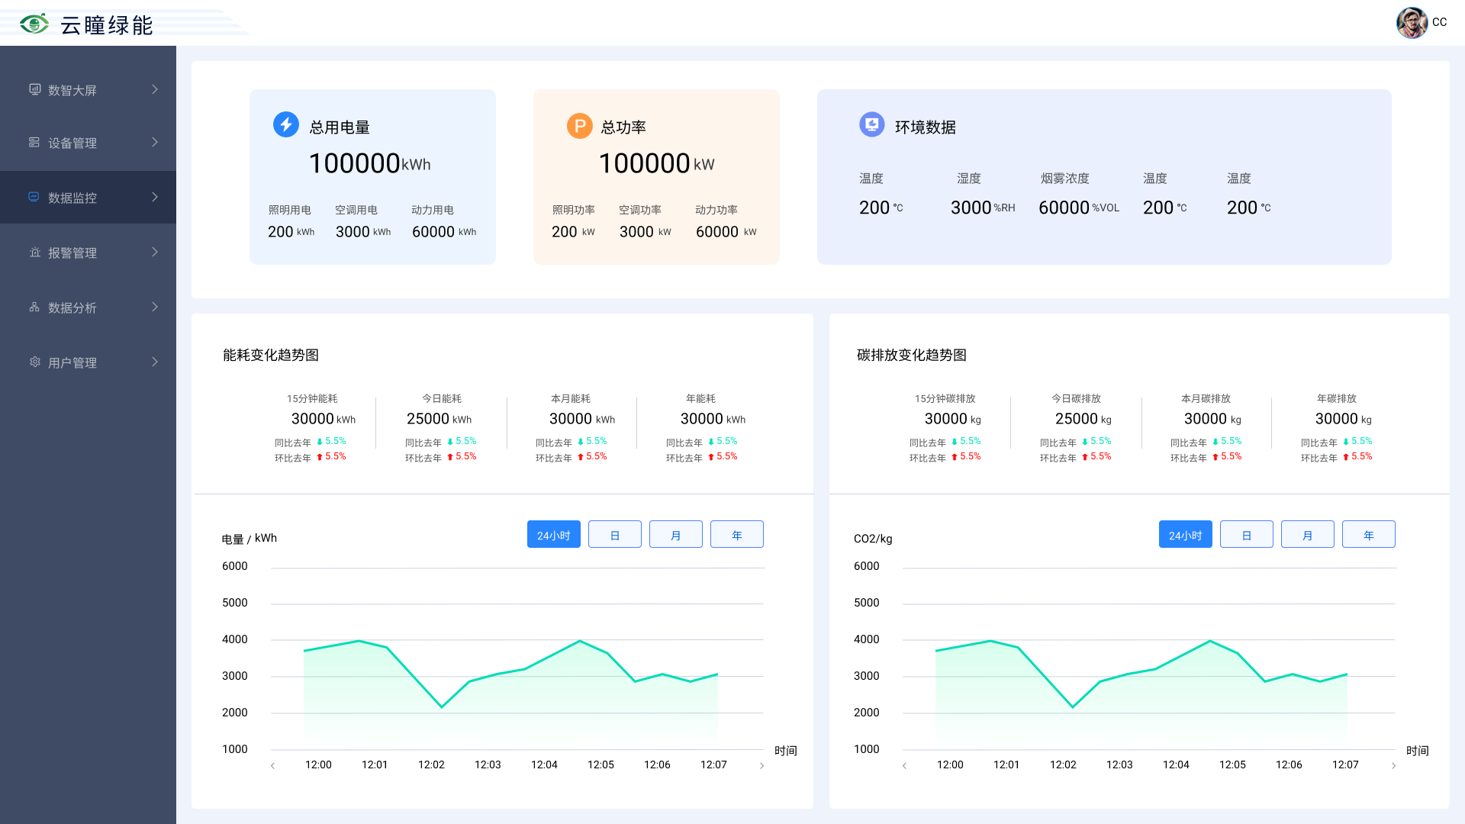Click 日 button on energy consumption chart
Image resolution: width=1465 pixels, height=824 pixels.
click(614, 535)
